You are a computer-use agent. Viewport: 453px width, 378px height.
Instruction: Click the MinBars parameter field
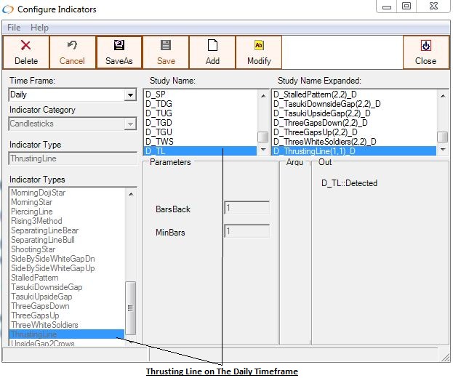[247, 232]
